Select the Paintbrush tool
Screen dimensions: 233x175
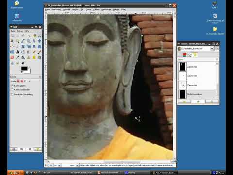39,52
